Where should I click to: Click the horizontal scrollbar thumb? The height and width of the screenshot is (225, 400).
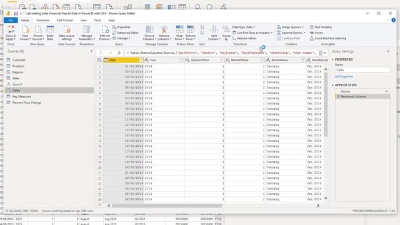pos(167,206)
